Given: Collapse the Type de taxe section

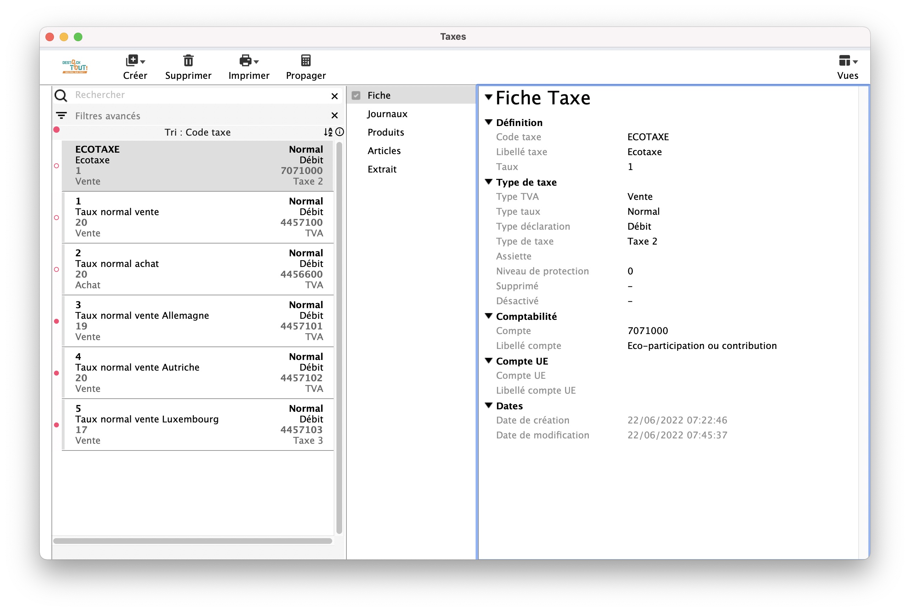Looking at the screenshot, I should (489, 182).
